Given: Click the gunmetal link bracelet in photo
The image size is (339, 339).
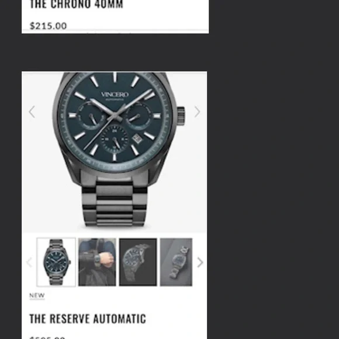Looking at the screenshot, I should 114,203.
